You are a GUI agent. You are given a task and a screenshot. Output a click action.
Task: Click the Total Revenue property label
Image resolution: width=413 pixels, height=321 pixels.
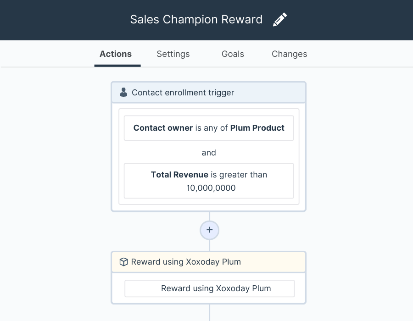tap(179, 175)
